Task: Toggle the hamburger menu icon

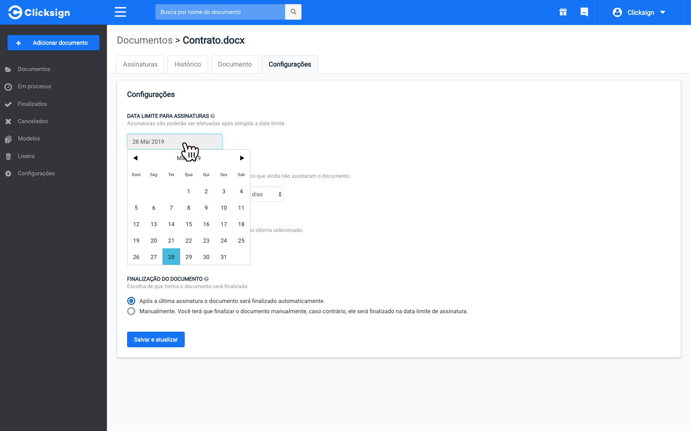Action: [x=121, y=12]
